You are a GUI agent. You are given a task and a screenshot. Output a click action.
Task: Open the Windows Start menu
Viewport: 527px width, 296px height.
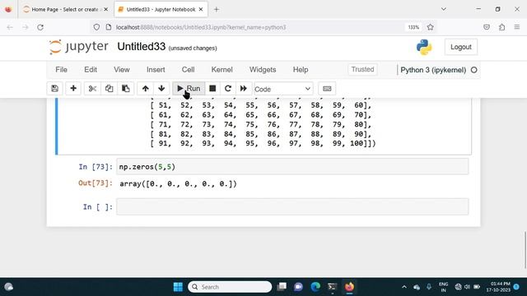178,287
